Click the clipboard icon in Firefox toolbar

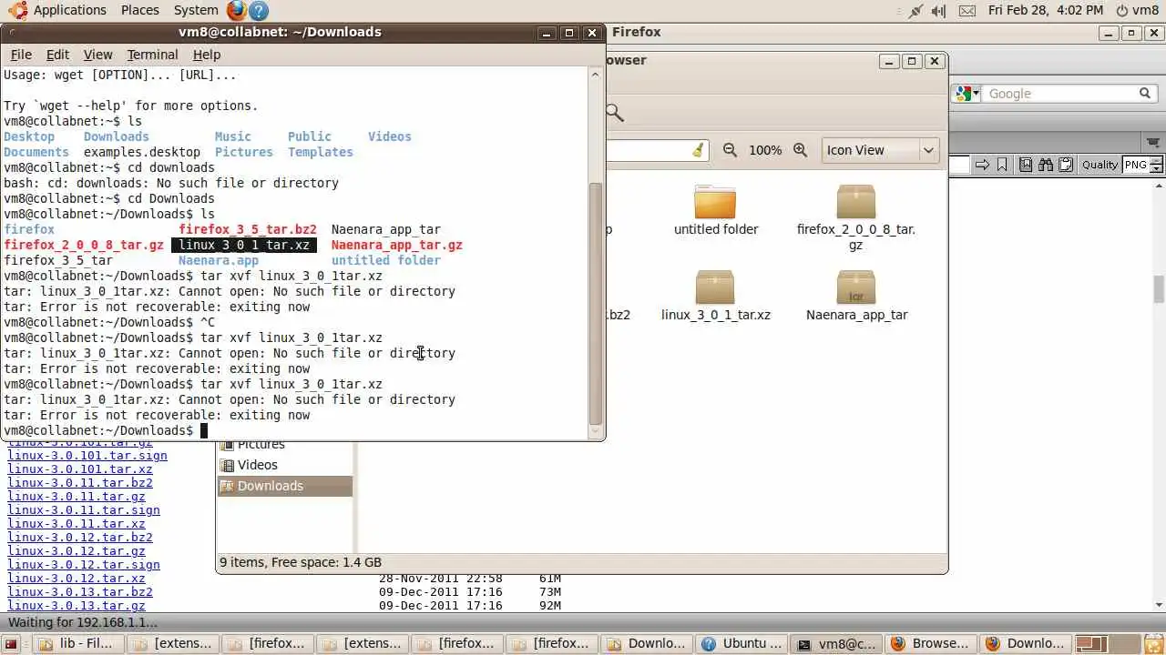coord(1066,165)
